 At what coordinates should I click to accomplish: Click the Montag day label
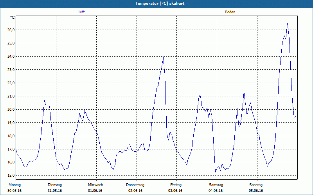14,185
